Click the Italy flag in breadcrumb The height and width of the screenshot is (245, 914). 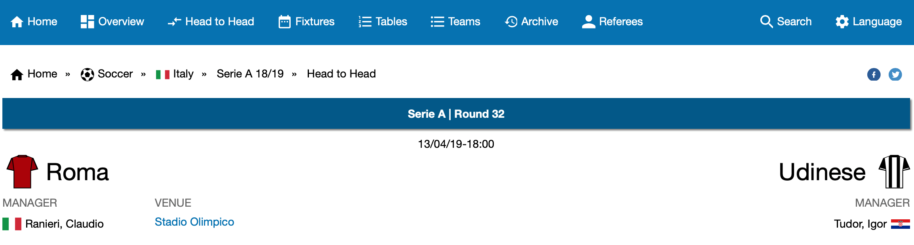pos(163,74)
